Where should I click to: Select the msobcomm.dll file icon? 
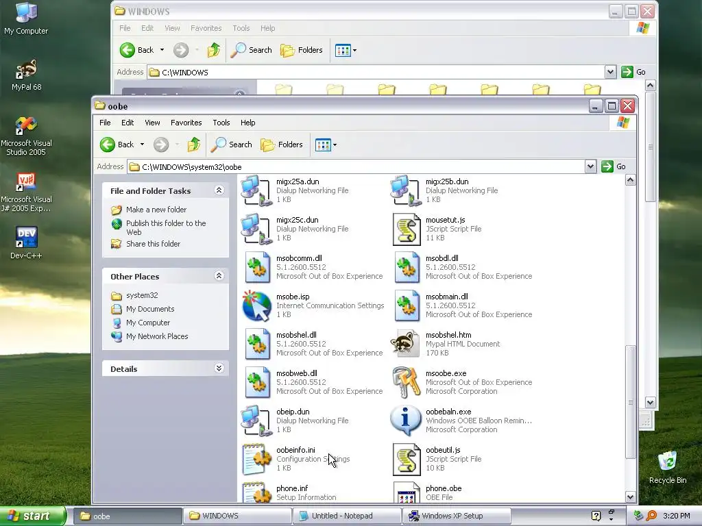(258, 268)
